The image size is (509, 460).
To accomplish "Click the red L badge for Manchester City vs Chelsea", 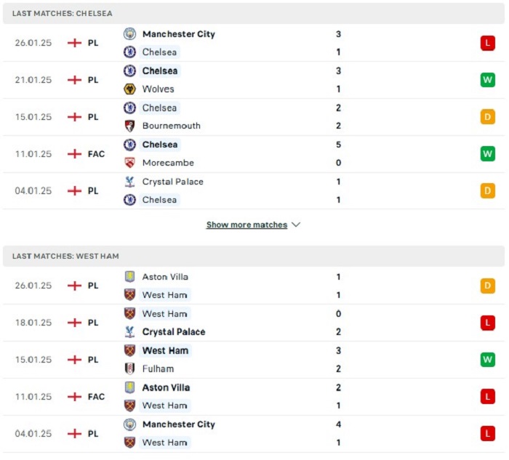I will (x=488, y=43).
